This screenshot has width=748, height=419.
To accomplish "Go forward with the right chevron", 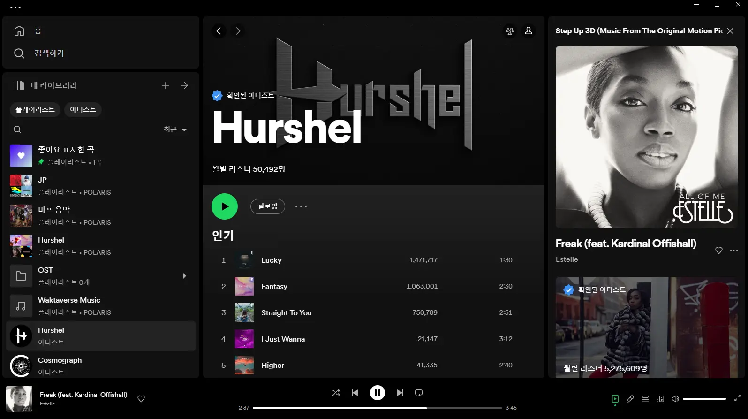I will 238,31.
